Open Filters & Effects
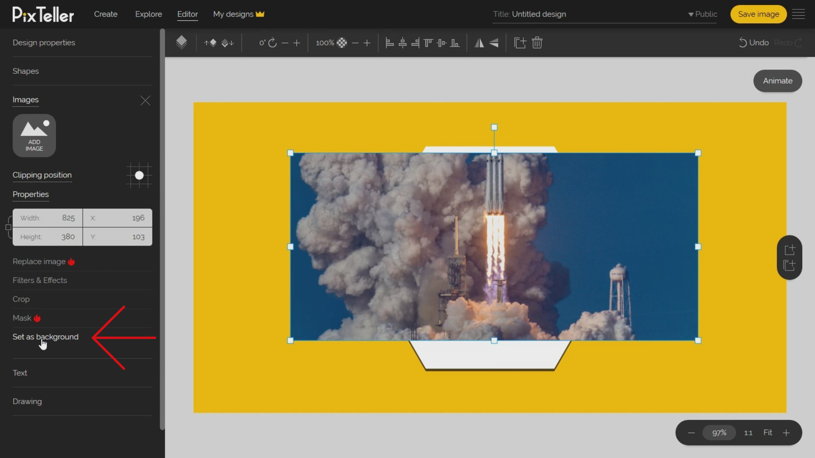The width and height of the screenshot is (815, 458). tap(40, 280)
